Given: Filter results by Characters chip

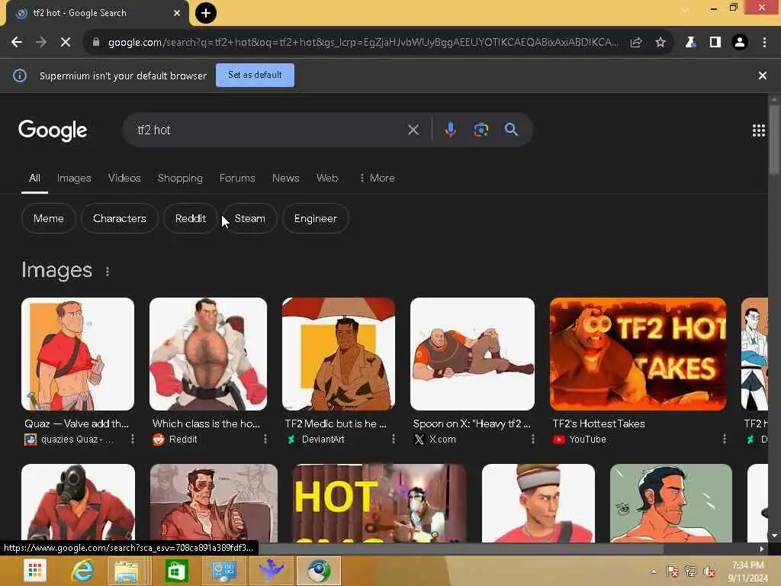Looking at the screenshot, I should 120,218.
